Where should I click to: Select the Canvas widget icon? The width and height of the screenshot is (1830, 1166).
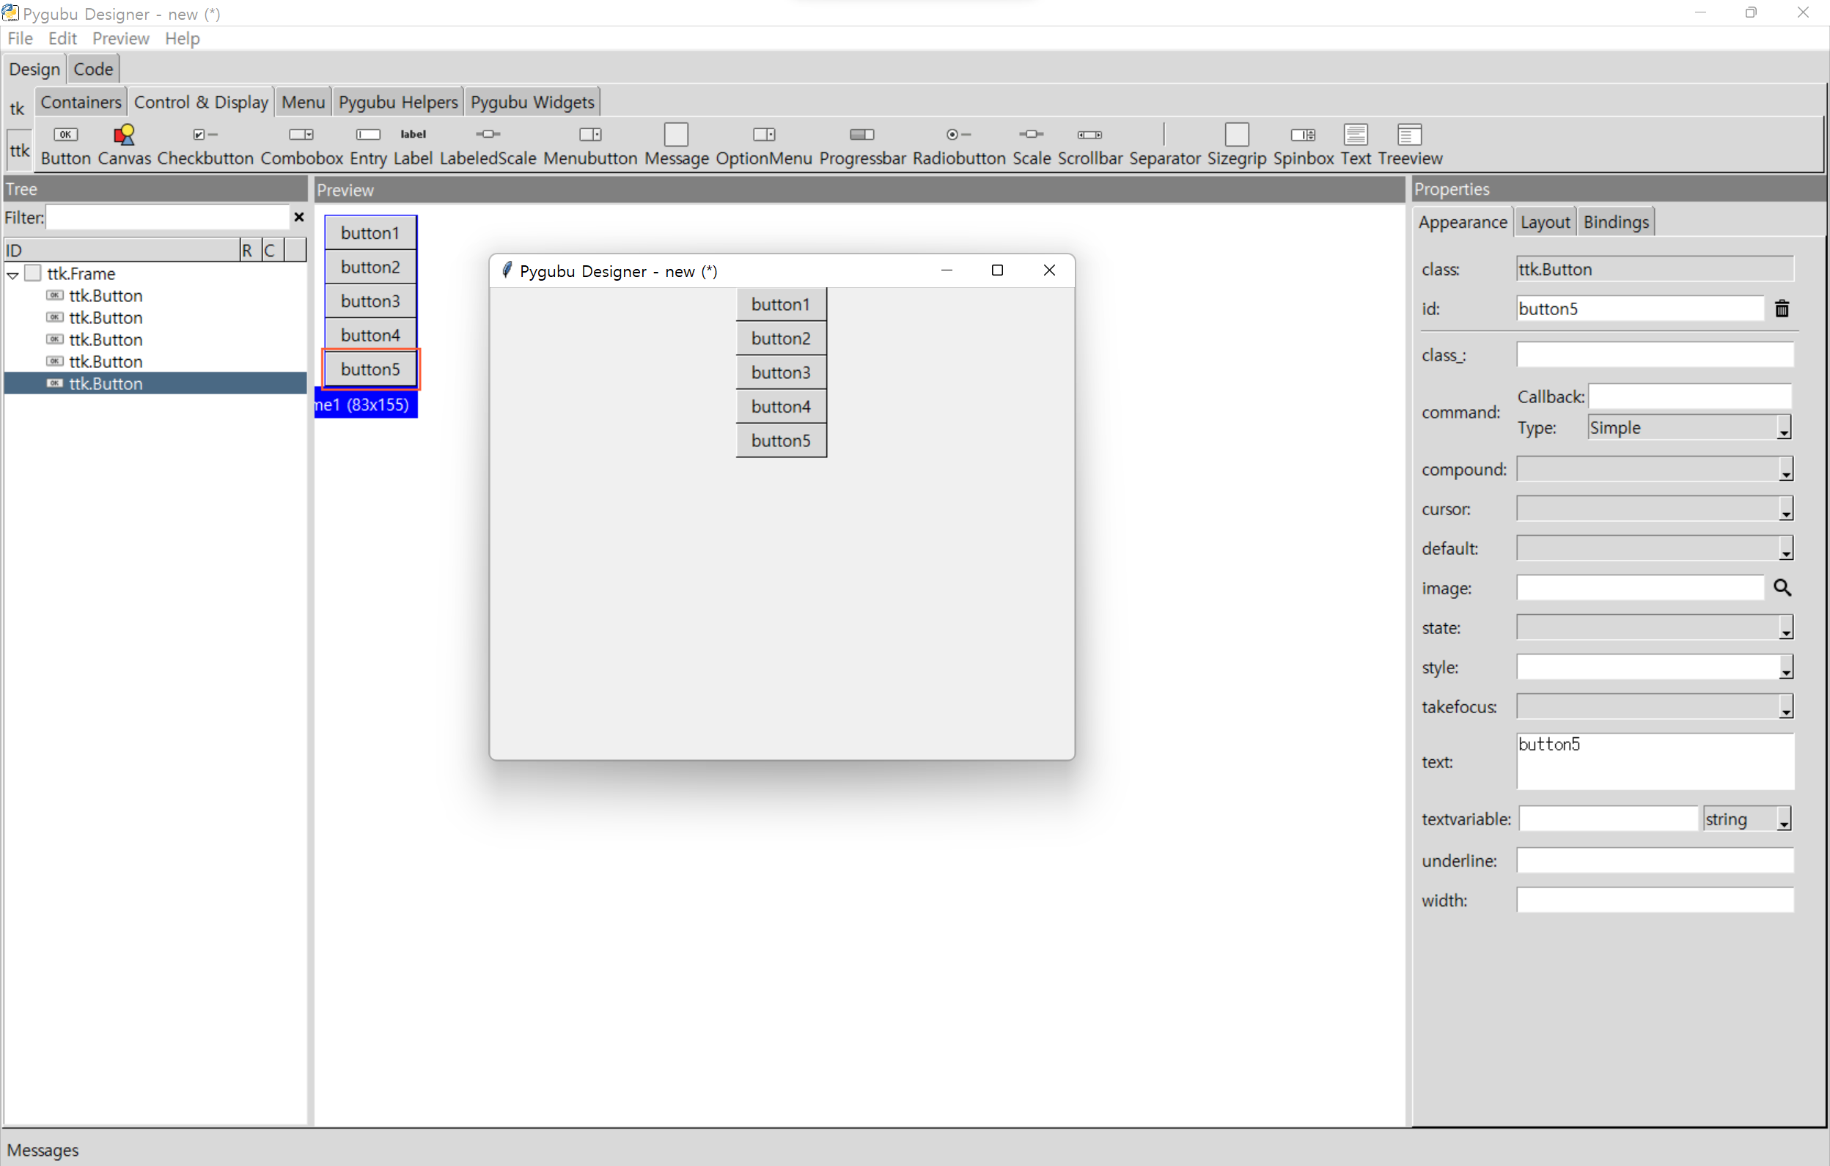tap(124, 136)
